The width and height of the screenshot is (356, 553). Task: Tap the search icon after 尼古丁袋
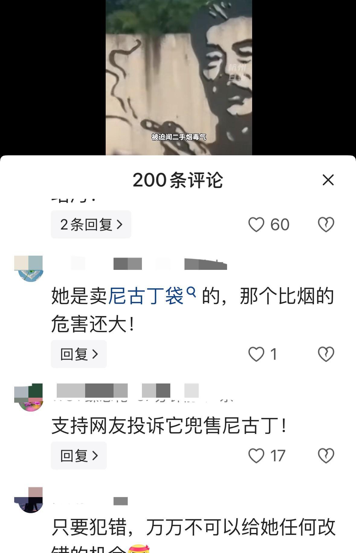pyautogui.click(x=191, y=292)
